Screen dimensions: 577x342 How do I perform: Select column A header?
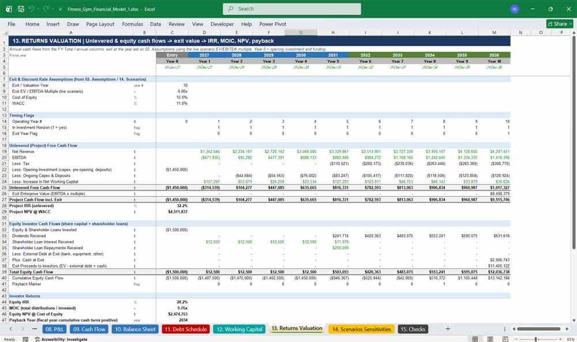point(70,33)
